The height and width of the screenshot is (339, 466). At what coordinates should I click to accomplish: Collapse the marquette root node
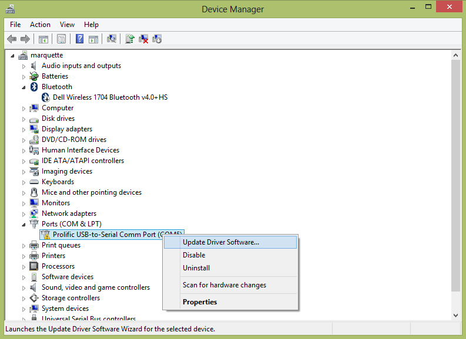(12, 56)
